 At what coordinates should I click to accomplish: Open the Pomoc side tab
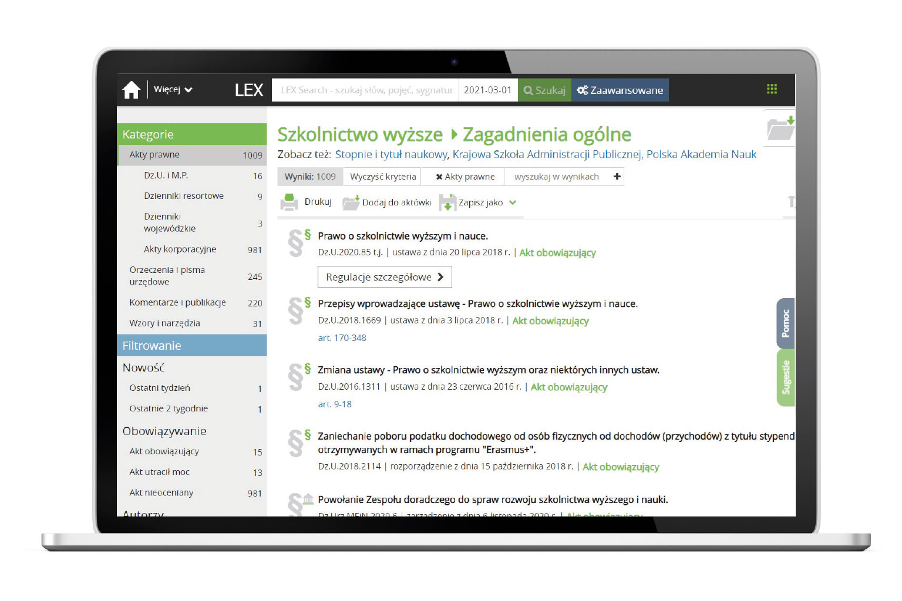tap(785, 323)
